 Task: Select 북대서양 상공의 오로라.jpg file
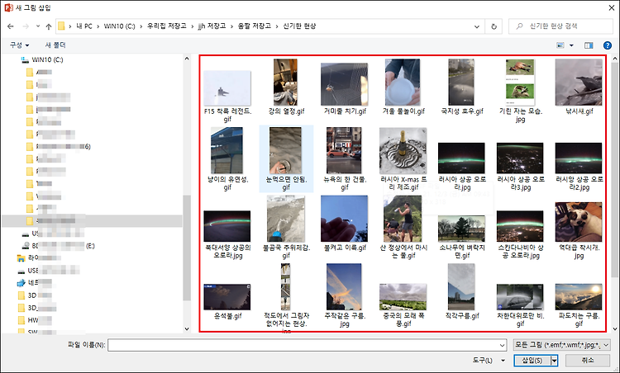pos(227,235)
